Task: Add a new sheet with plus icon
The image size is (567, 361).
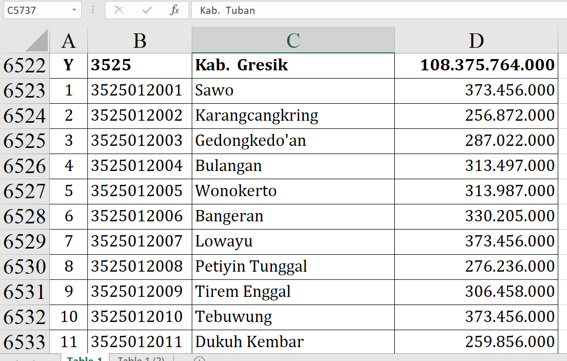Action: click(199, 359)
